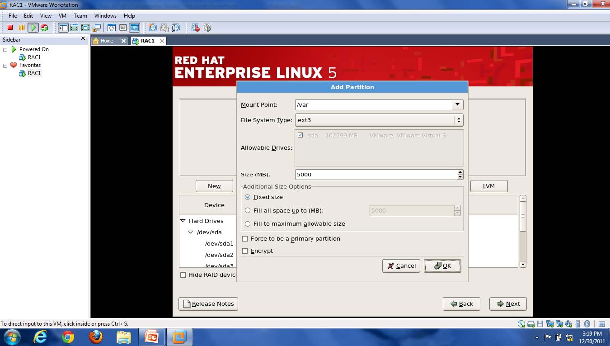Click the Appliance View toolbar icon
Image resolution: width=610 pixels, height=346 pixels.
[122, 28]
